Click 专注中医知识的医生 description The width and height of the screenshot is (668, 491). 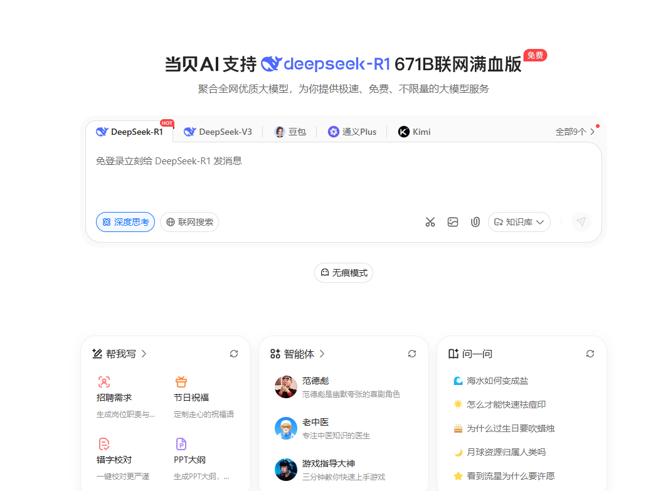pos(336,436)
